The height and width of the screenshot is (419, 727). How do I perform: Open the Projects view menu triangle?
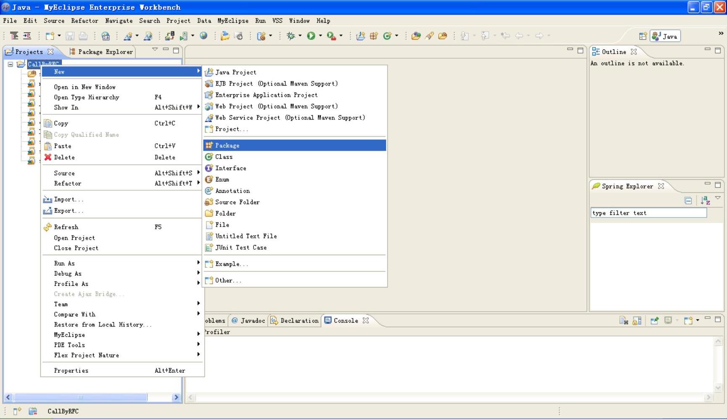(x=155, y=50)
